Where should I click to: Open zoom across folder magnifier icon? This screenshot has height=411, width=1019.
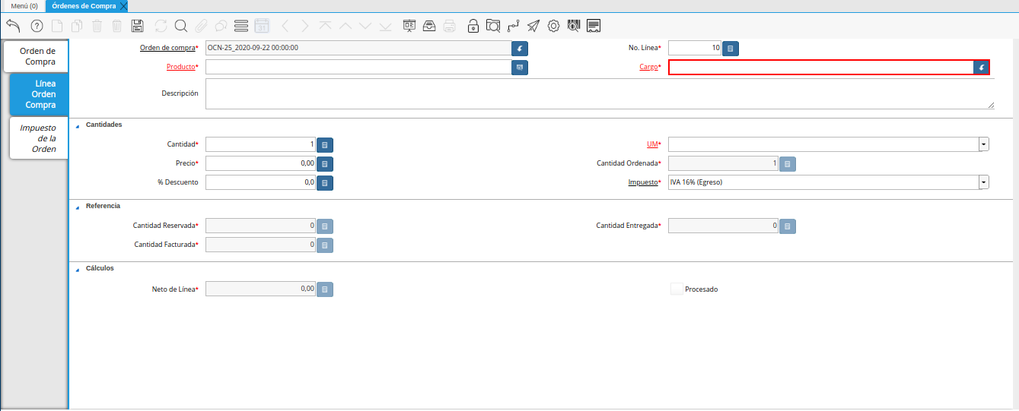point(493,26)
